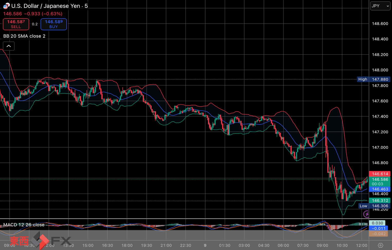Open chart settings via hexagon gear icon
392x250 pixels.
point(380,245)
